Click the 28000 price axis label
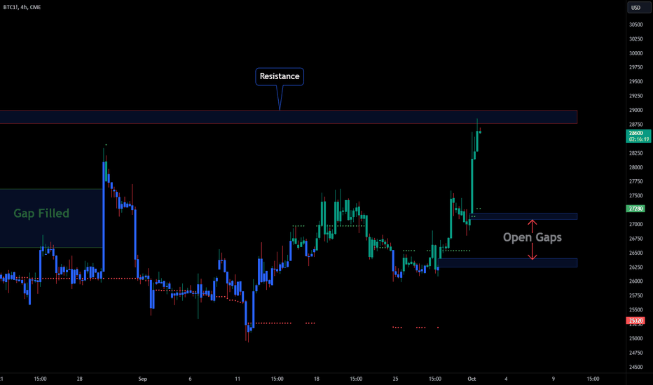653x385 pixels. pos(635,167)
